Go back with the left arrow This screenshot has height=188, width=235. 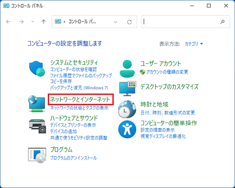pyautogui.click(x=8, y=22)
